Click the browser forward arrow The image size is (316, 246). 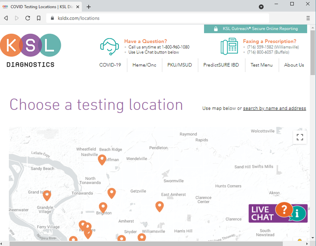(17, 18)
